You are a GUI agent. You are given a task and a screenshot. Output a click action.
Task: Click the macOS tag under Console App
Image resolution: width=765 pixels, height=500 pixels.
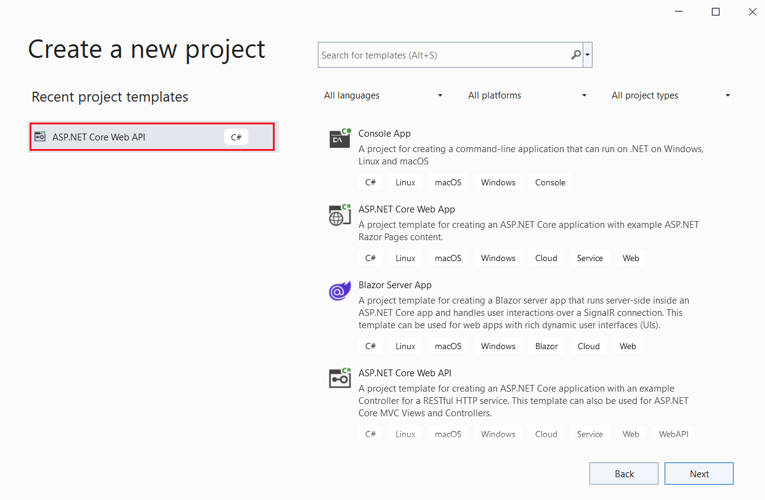tap(448, 182)
